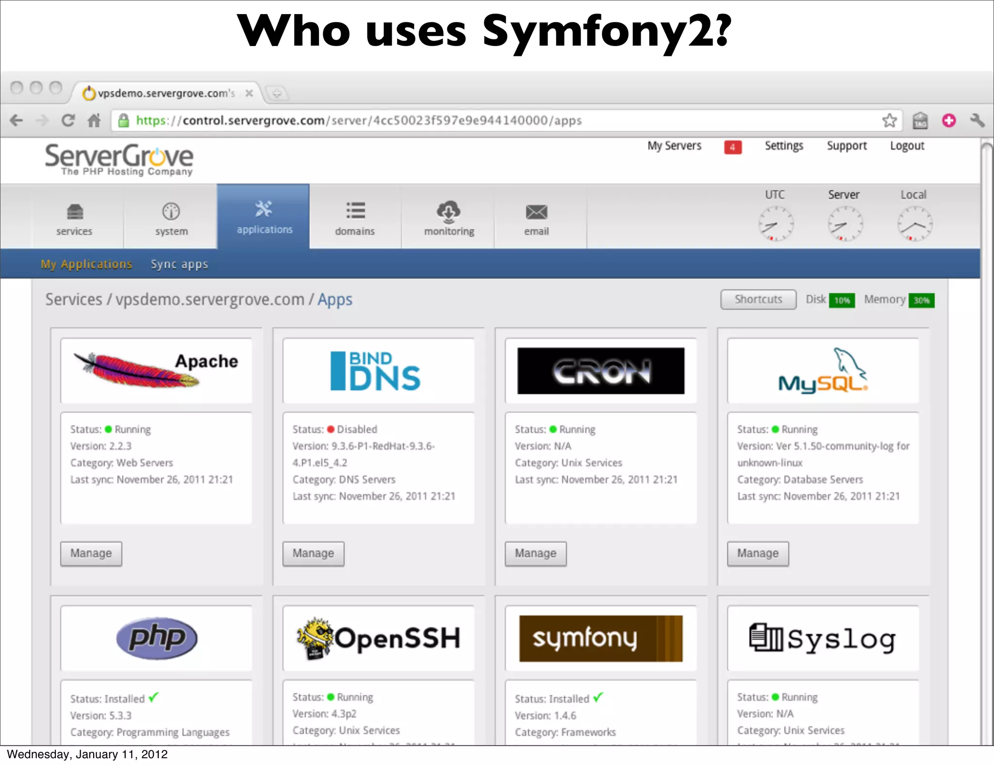Click the Shortcuts button
The width and height of the screenshot is (994, 765).
[x=758, y=299]
